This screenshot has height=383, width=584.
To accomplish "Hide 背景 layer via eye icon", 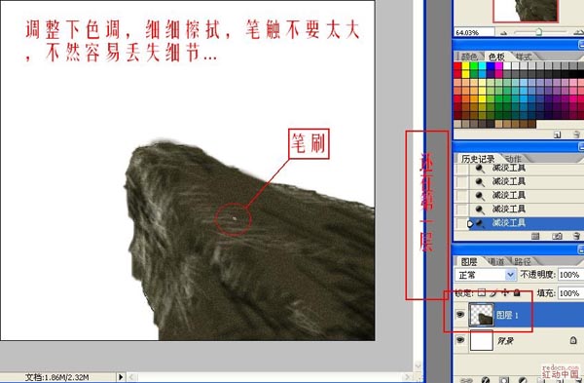I will (460, 340).
